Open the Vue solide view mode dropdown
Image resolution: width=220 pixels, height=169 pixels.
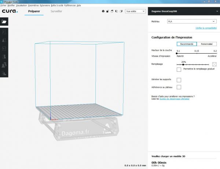click(135, 11)
